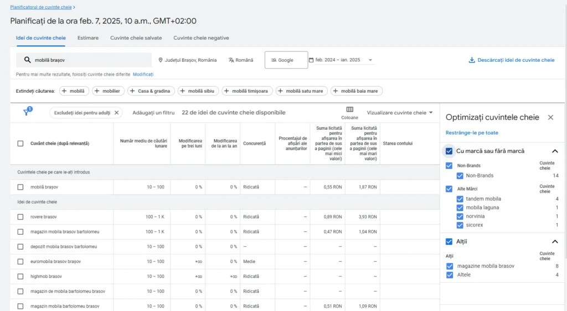Uncheck the Alte Mărci group checkbox
This screenshot has width=567, height=311.
tap(449, 189)
